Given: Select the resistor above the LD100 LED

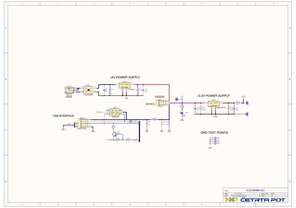Looking at the screenshot, I should point(182,107).
